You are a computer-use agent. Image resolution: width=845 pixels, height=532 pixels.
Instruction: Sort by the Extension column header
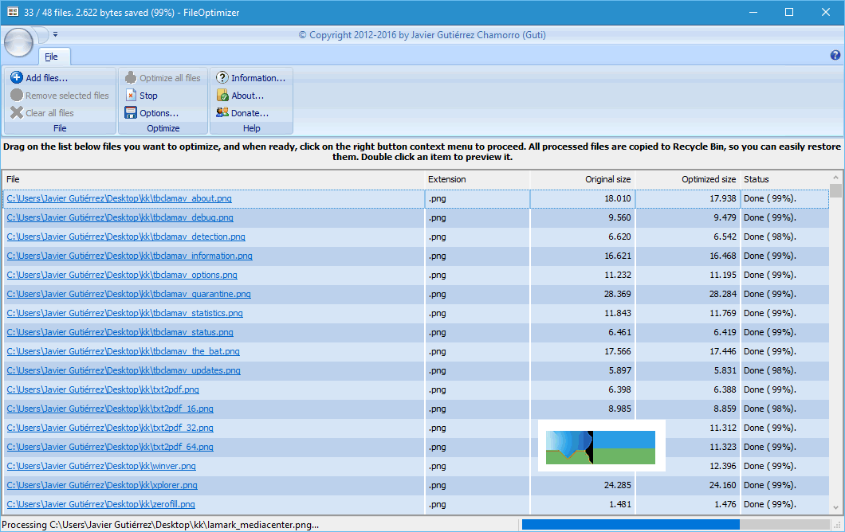(478, 179)
